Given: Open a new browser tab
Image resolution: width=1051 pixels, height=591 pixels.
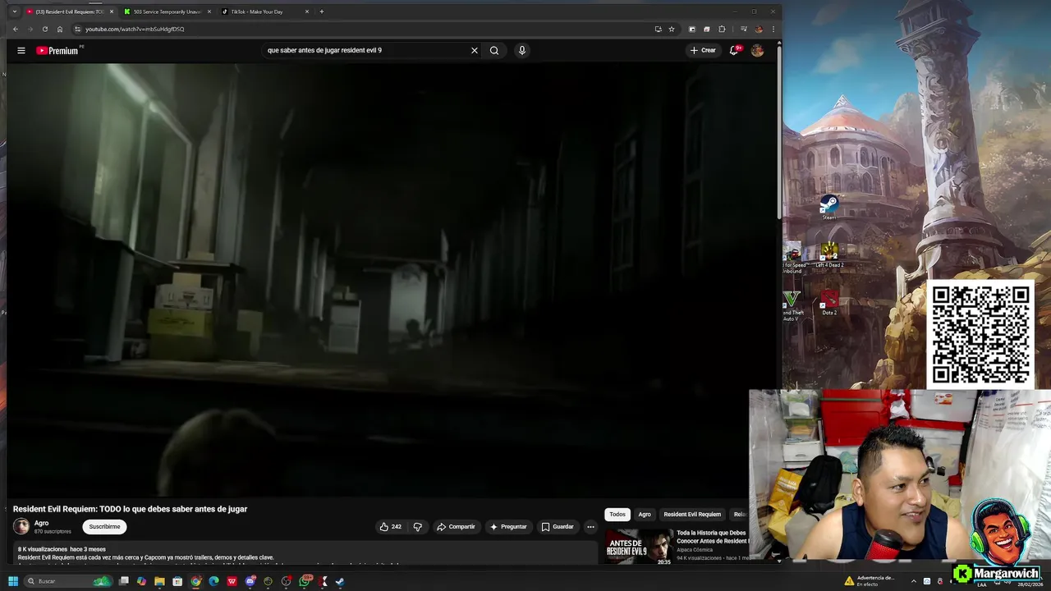Looking at the screenshot, I should [321, 11].
